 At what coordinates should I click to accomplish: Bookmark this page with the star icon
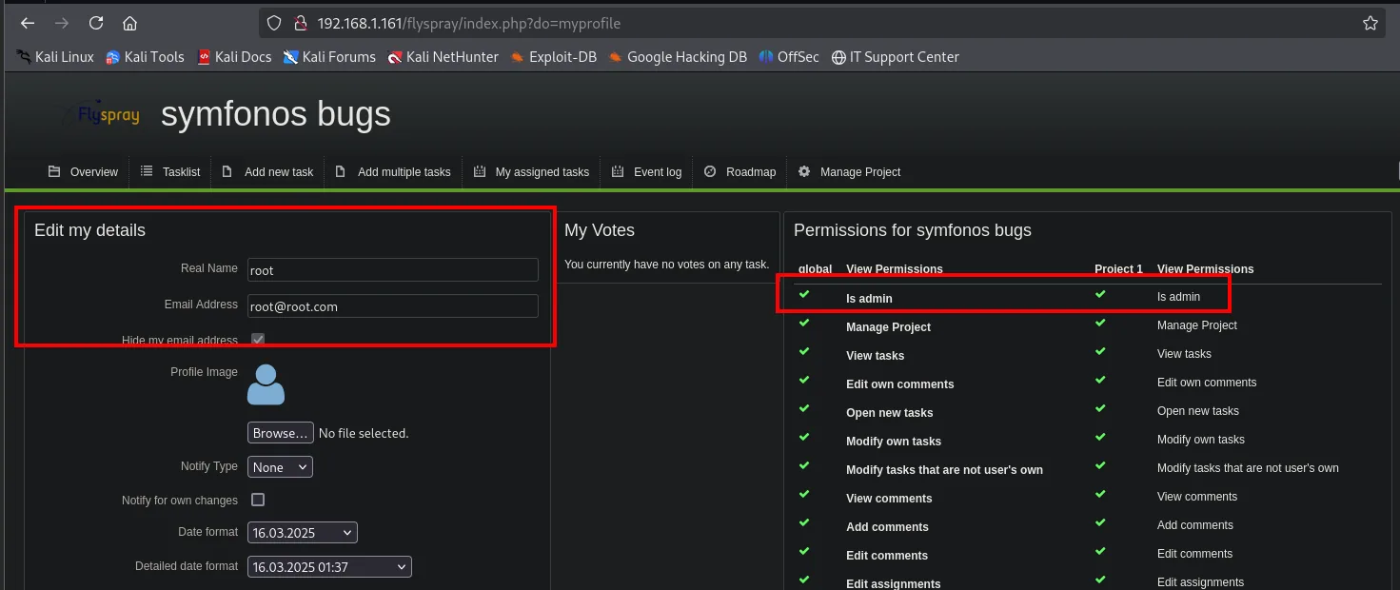(x=1370, y=23)
